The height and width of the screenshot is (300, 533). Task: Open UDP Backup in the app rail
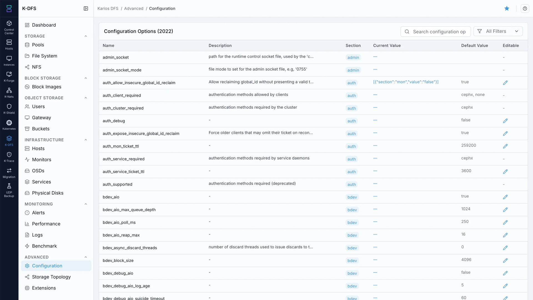[x=9, y=190]
